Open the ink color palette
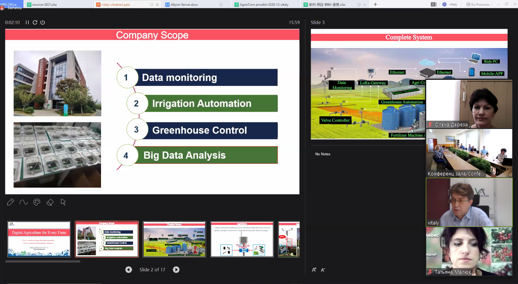 pos(37,202)
